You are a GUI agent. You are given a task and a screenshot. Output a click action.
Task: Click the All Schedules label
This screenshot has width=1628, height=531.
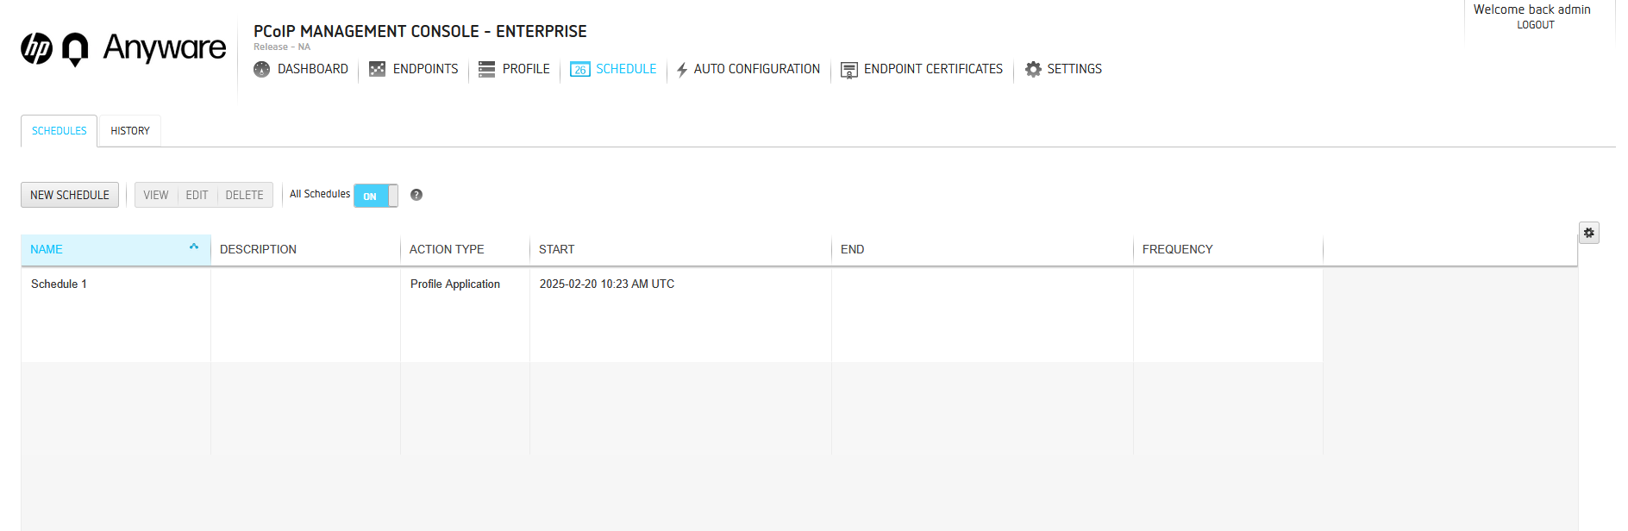tap(320, 194)
